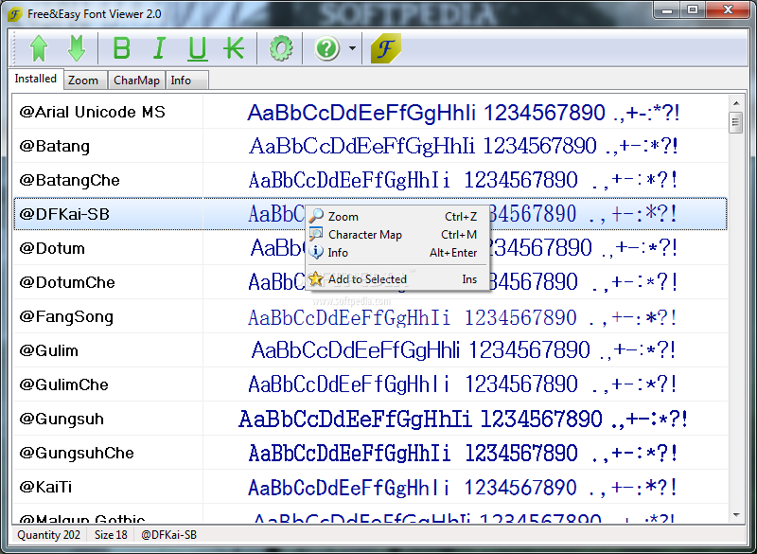
Task: Select the @Dotum font row
Action: (370, 248)
